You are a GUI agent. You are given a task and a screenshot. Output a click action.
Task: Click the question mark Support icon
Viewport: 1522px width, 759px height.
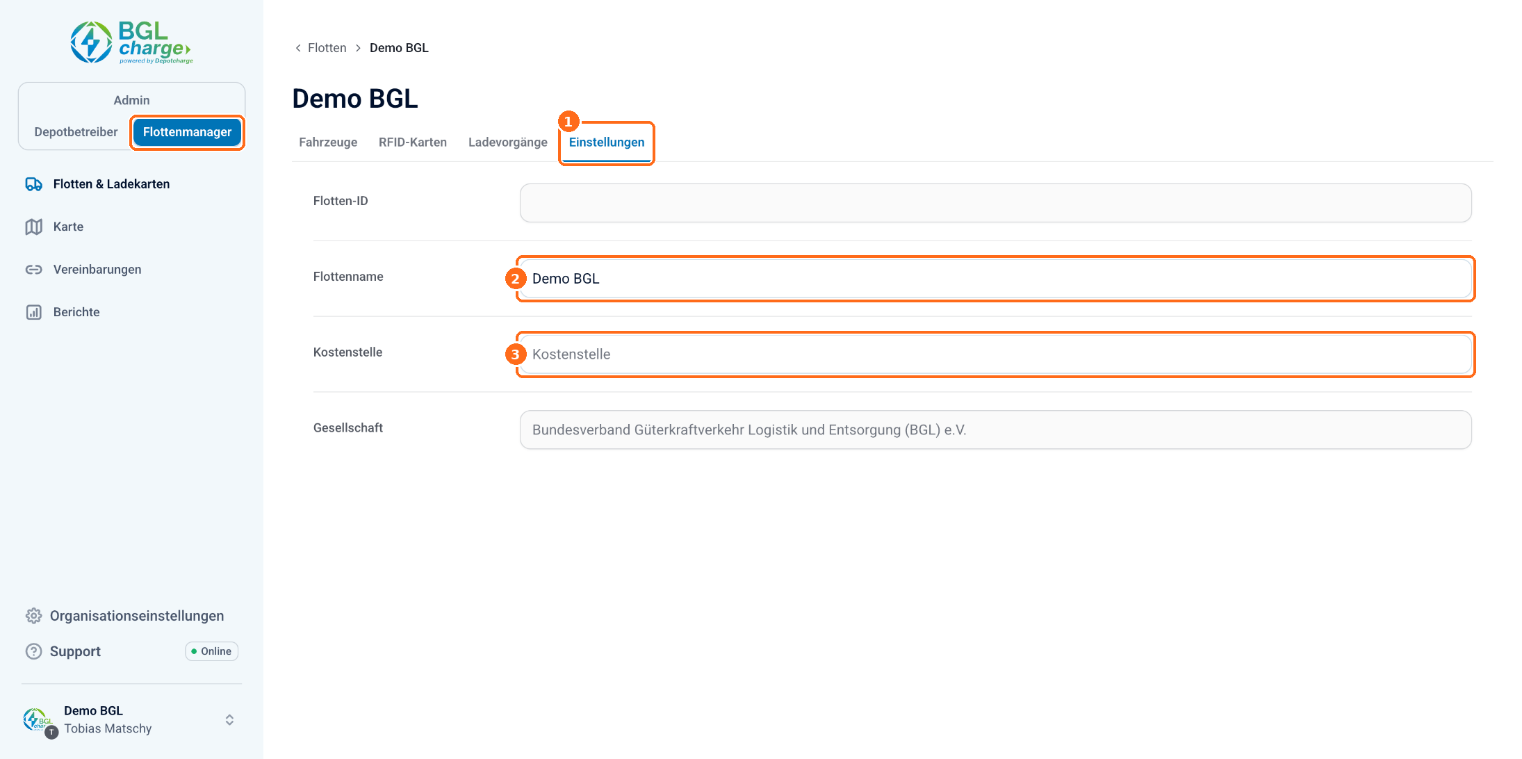click(x=33, y=651)
